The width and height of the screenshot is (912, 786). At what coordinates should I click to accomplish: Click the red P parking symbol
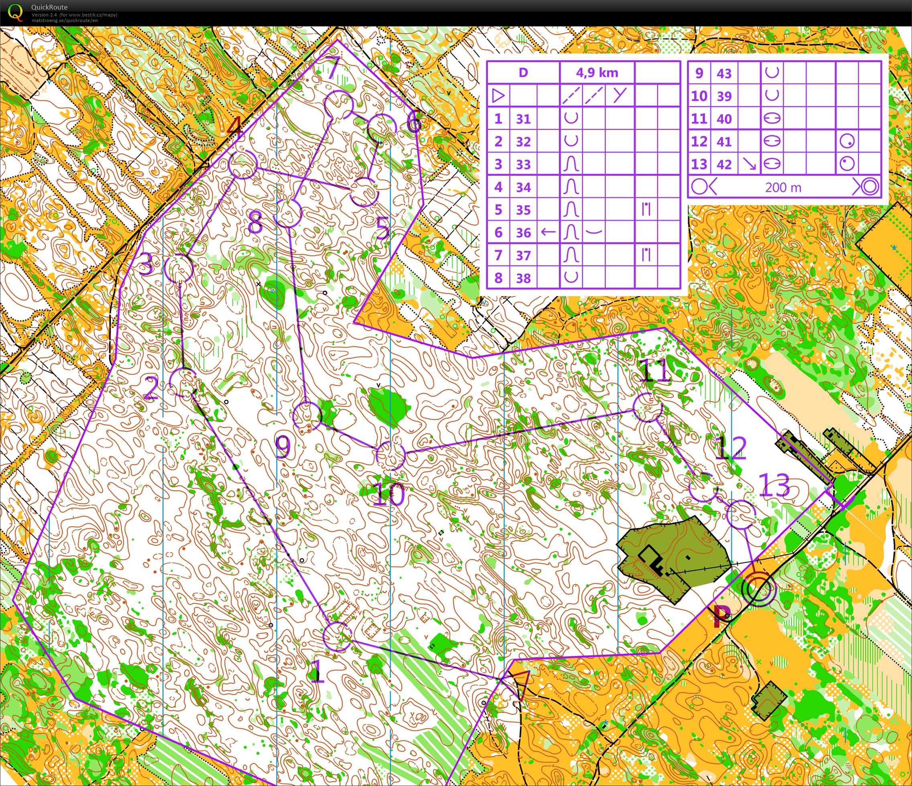pyautogui.click(x=721, y=617)
